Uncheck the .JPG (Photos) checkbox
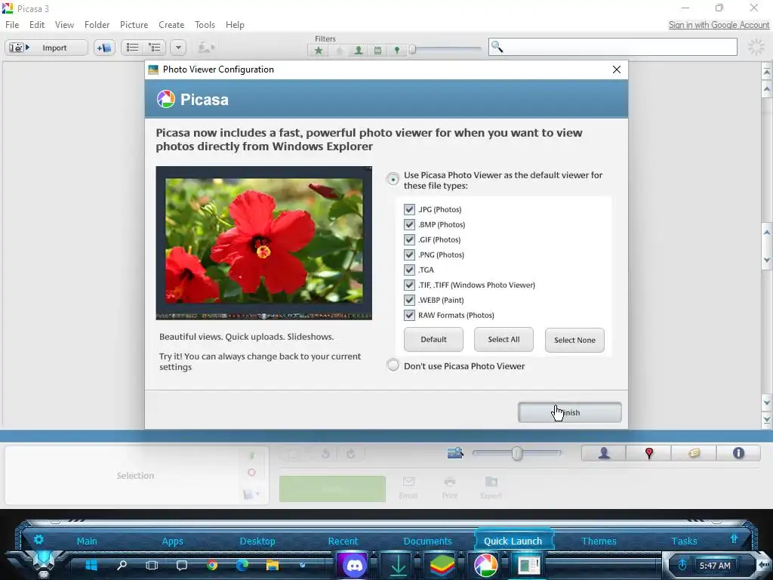 point(409,209)
